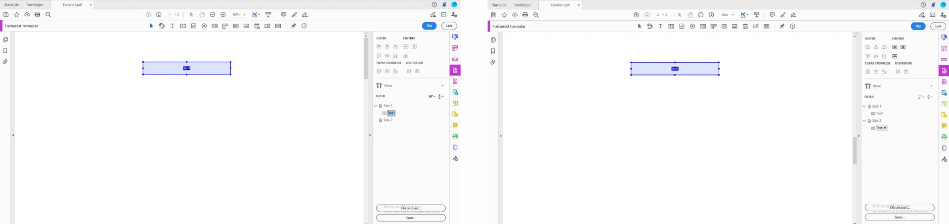Switch to Værktøjer tab in right window

click(x=523, y=5)
